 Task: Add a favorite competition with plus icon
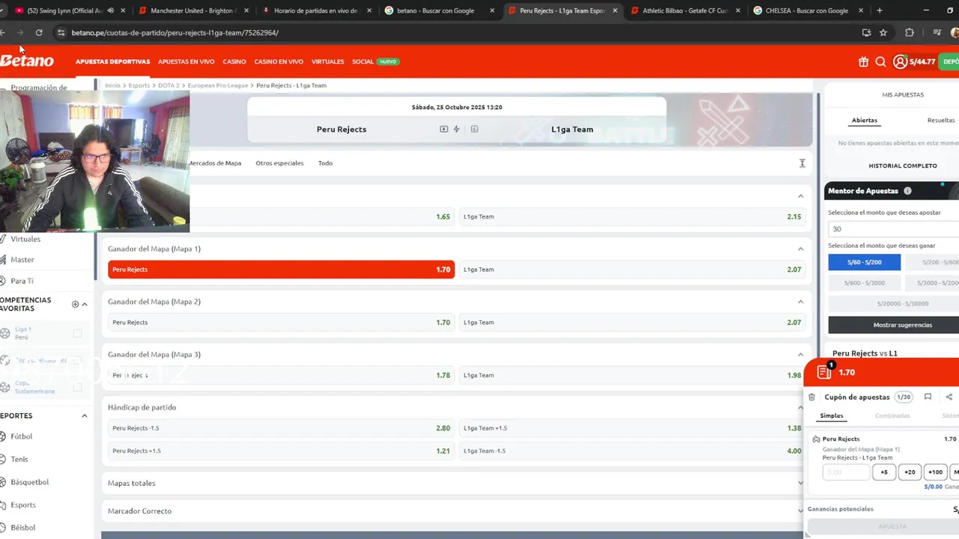(x=75, y=304)
